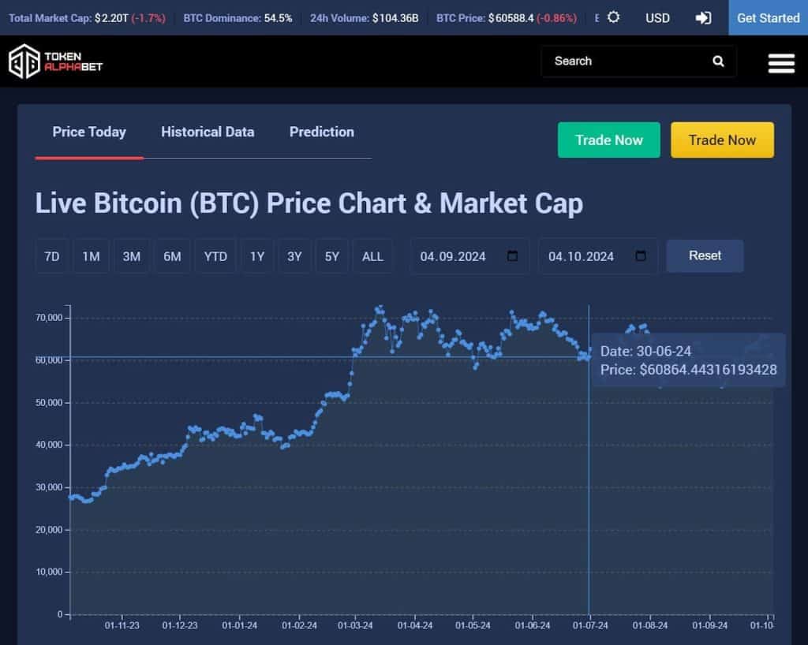Click the green Trade Now button

(608, 140)
